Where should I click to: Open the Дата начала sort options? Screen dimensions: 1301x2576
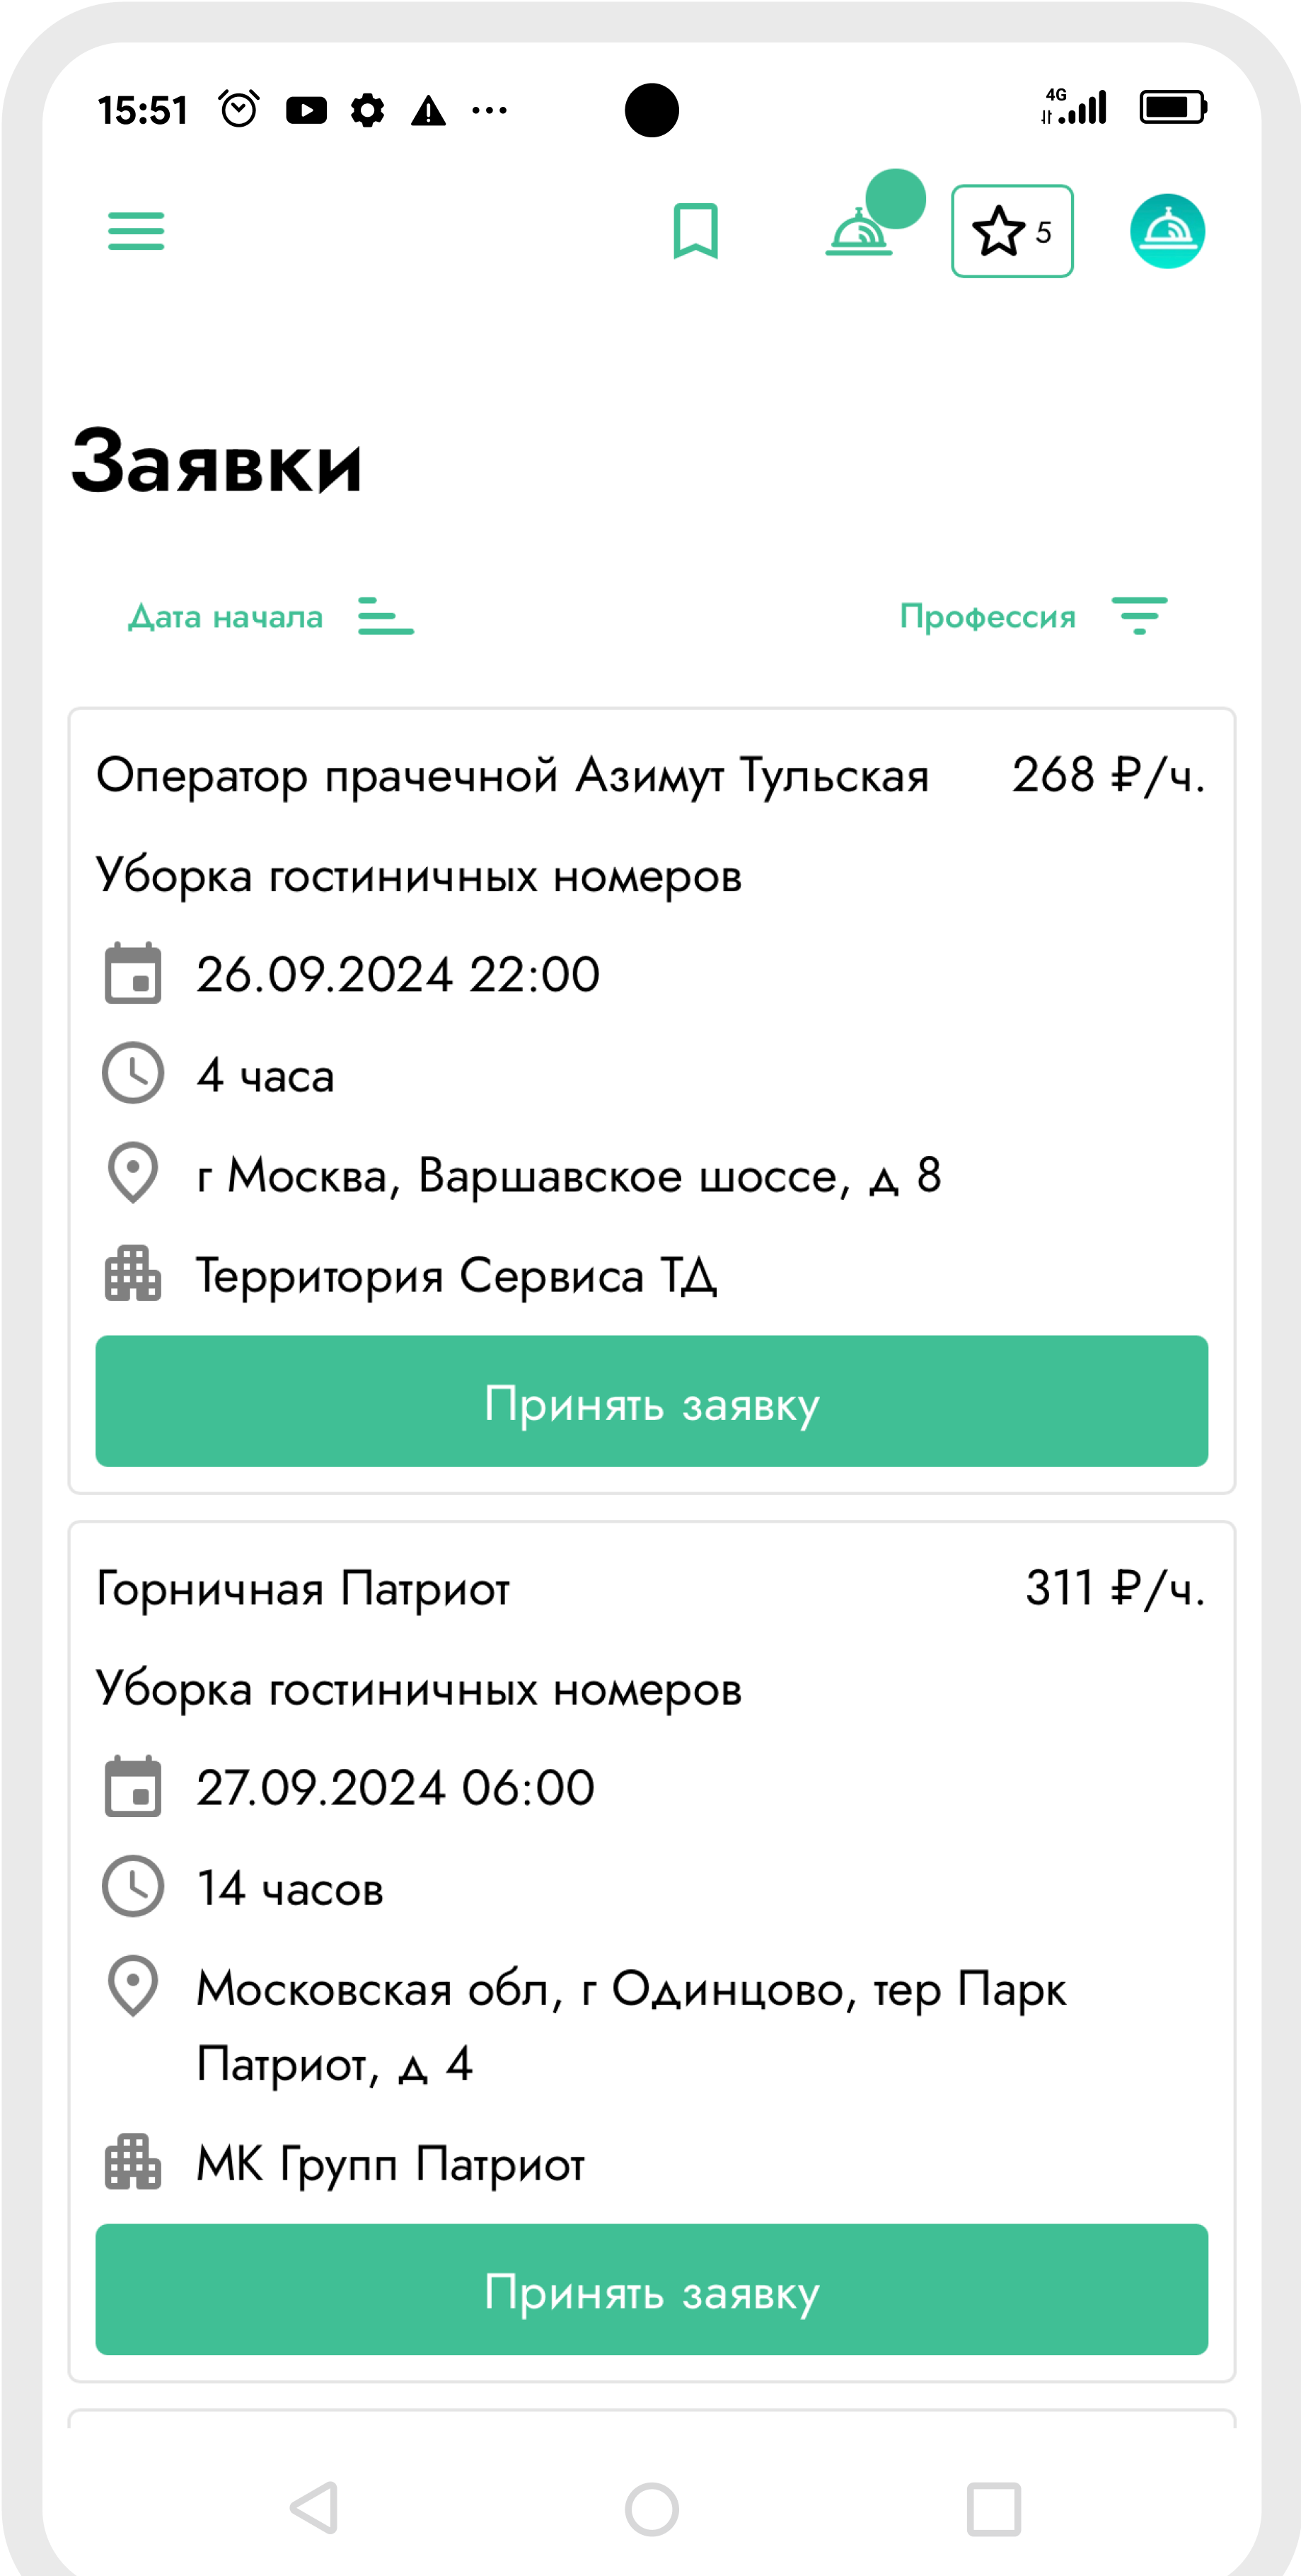pyautogui.click(x=225, y=616)
